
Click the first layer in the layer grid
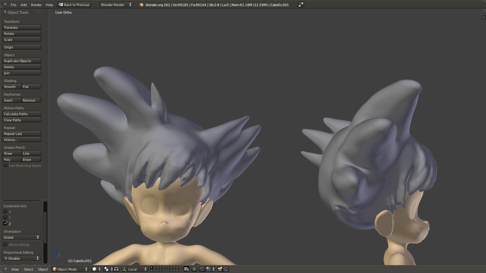152,268
